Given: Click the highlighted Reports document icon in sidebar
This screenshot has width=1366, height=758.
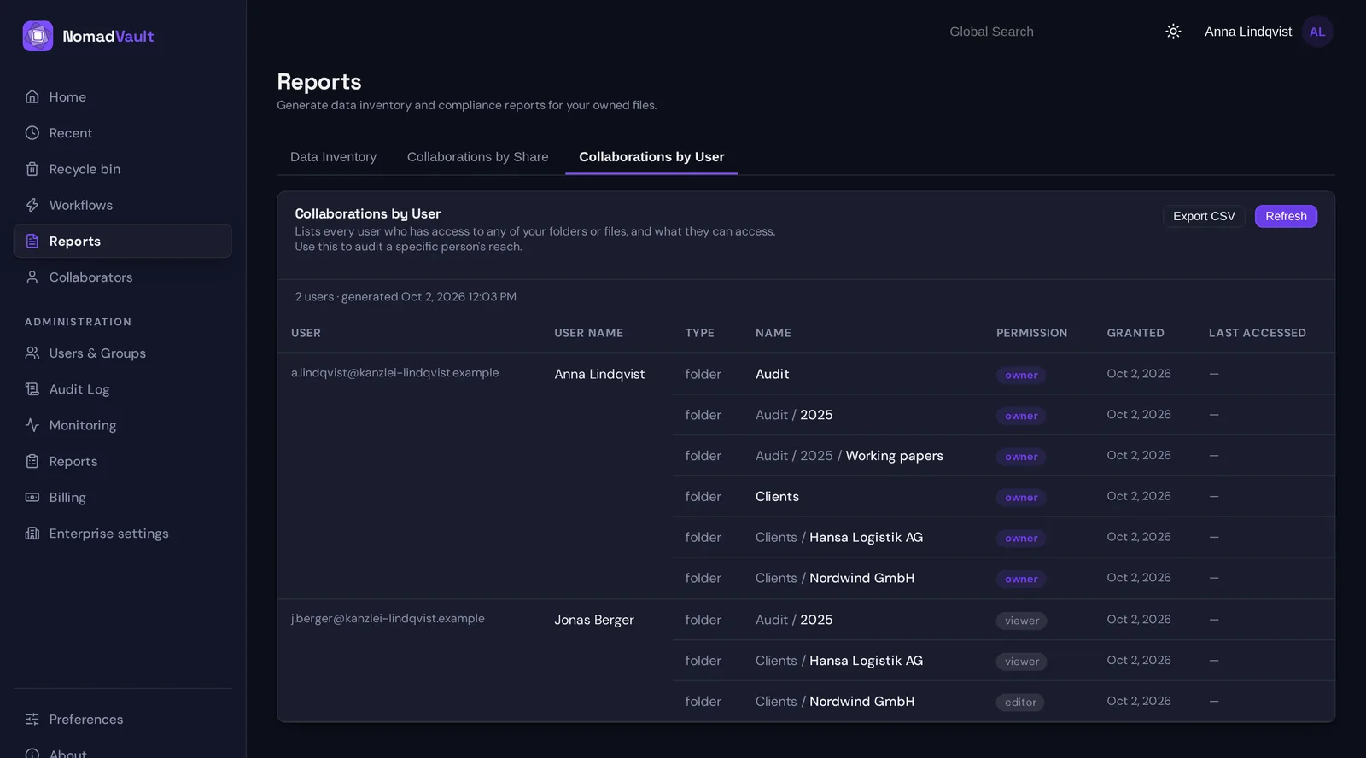Looking at the screenshot, I should [32, 242].
